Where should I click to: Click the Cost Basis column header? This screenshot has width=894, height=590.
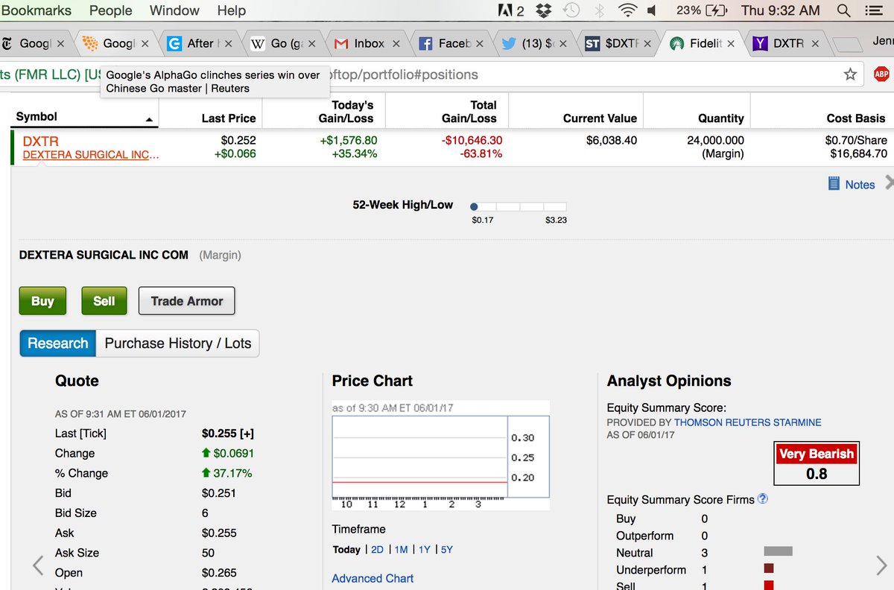tap(856, 118)
